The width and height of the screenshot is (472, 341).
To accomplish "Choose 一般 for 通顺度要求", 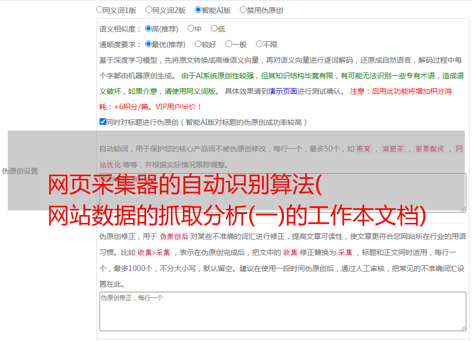I will coord(228,44).
